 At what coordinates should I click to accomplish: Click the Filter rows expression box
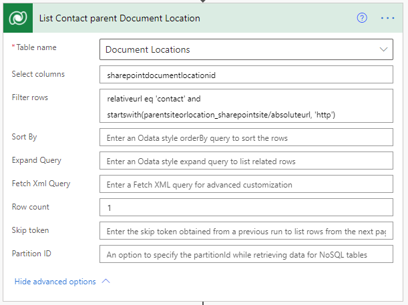246,107
